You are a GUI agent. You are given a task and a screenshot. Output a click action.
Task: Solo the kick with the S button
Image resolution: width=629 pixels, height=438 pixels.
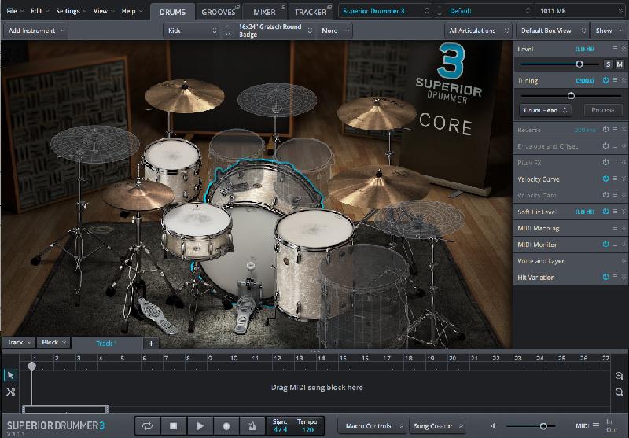(609, 64)
